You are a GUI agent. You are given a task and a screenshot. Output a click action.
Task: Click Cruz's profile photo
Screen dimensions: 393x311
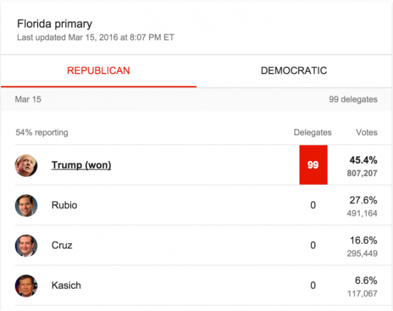click(x=26, y=245)
